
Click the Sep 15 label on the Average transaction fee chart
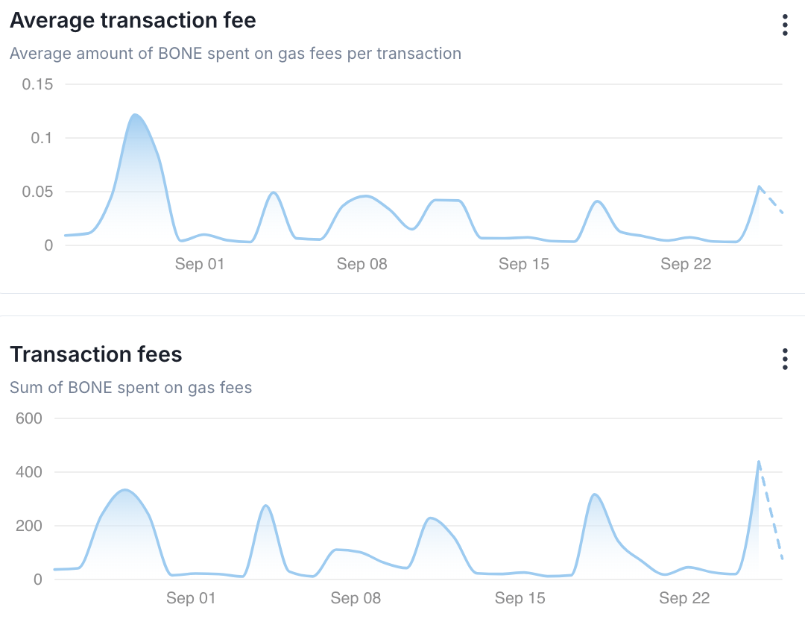point(523,264)
